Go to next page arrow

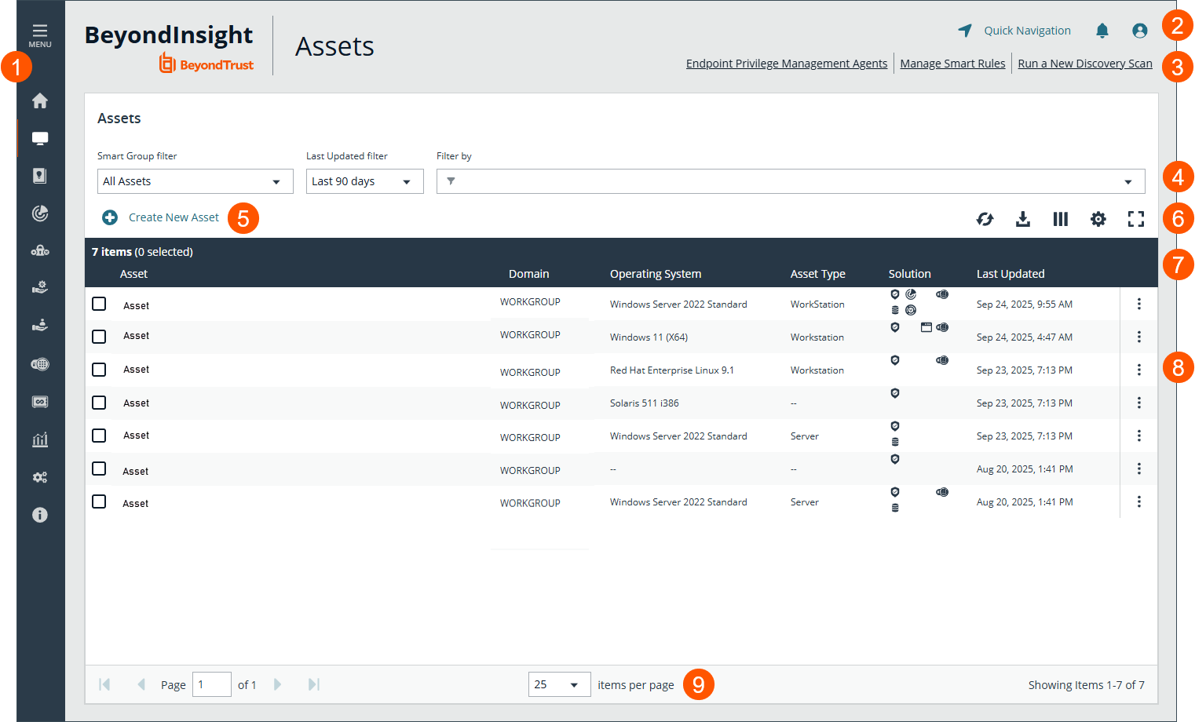tap(278, 684)
